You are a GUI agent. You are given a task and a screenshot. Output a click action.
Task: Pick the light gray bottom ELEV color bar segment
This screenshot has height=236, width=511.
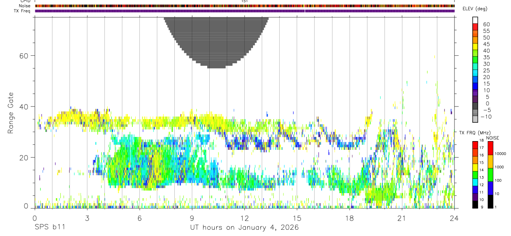click(x=475, y=119)
